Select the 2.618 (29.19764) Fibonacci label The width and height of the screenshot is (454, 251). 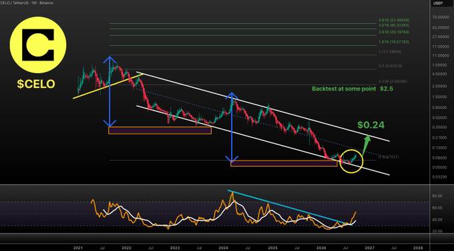pyautogui.click(x=394, y=32)
